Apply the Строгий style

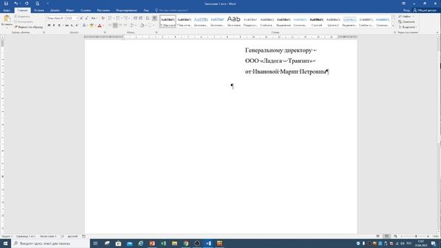(x=317, y=21)
